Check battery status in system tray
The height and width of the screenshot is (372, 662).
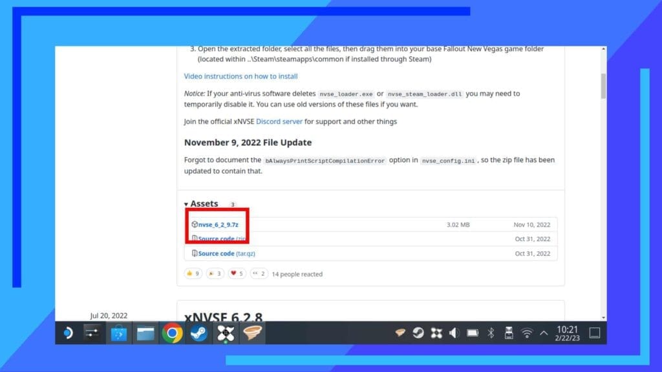click(x=473, y=333)
